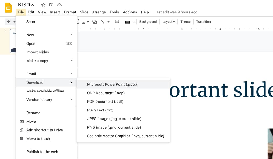Open the Transition panel button
The image size is (273, 159).
(x=203, y=22)
